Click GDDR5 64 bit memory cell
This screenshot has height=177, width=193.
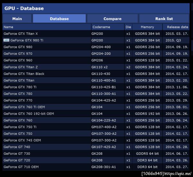[x=147, y=154]
